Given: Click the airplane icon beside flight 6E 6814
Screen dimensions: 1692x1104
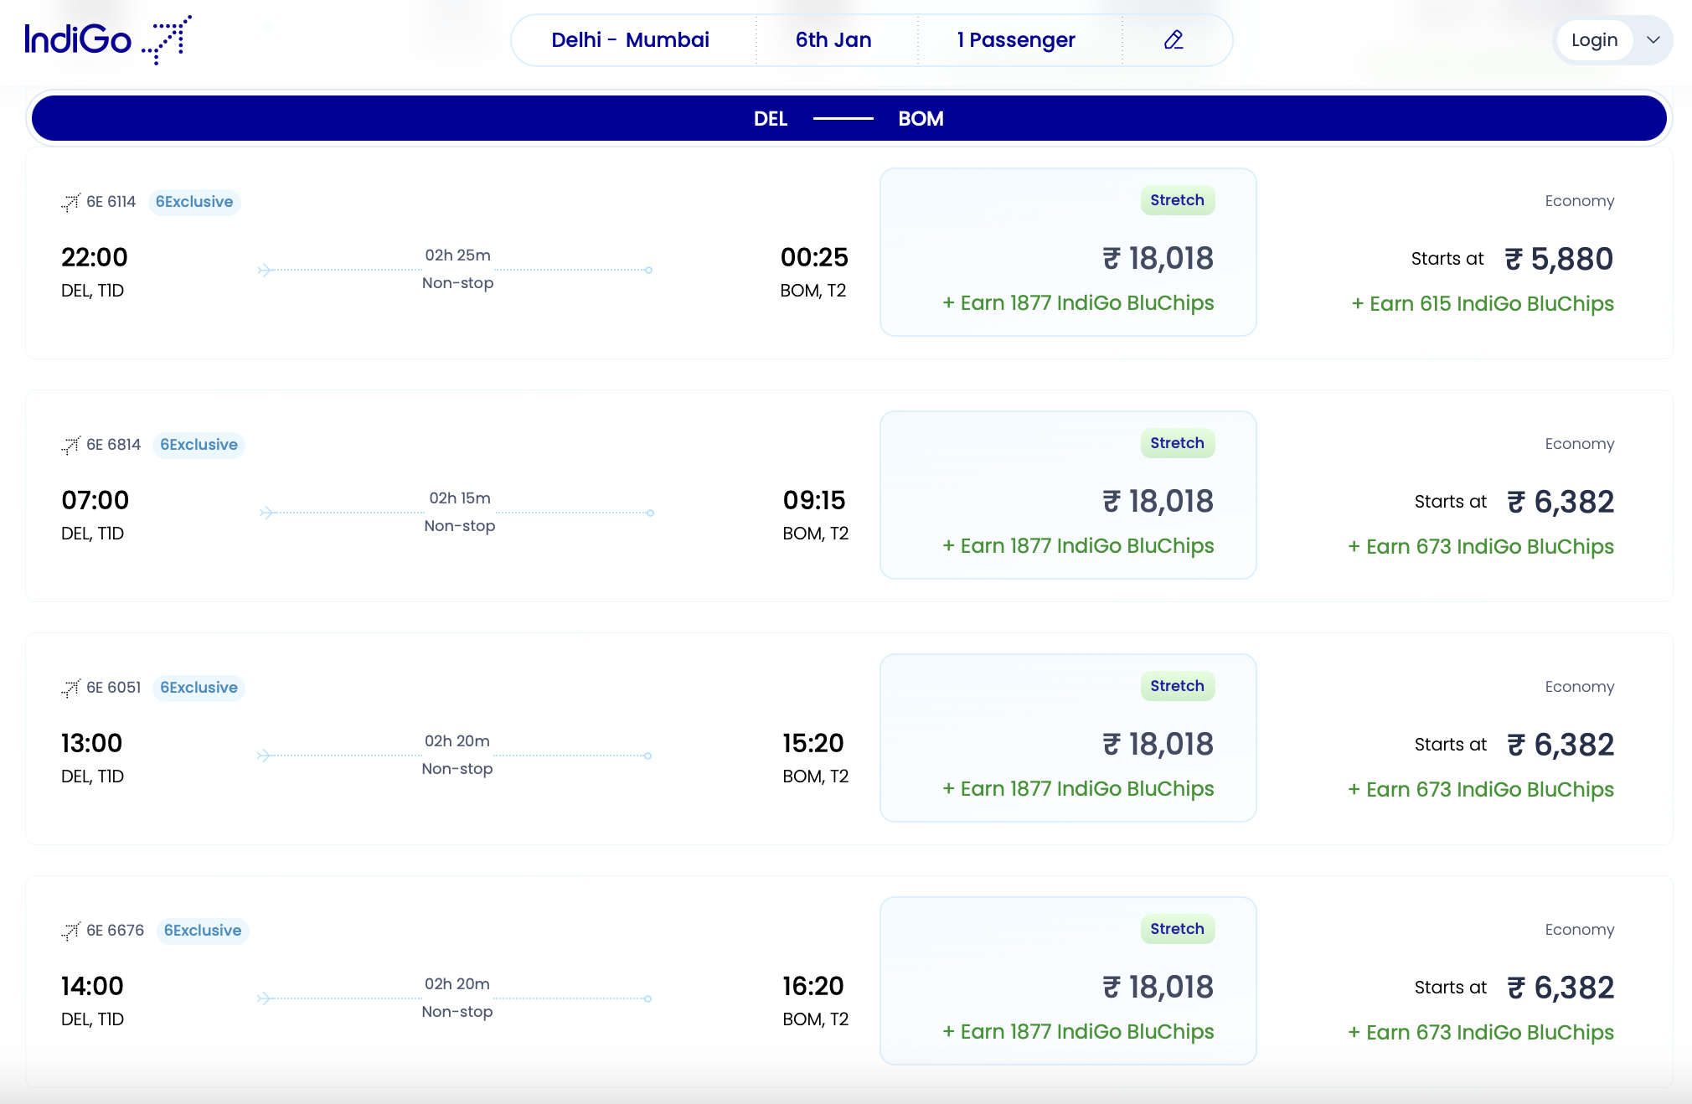Looking at the screenshot, I should pyautogui.click(x=72, y=445).
